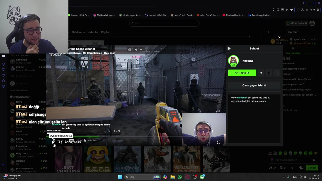This screenshot has width=322, height=181.
Task: Collapse the clip Sohbet panel arrow icon
Action: coord(229,49)
